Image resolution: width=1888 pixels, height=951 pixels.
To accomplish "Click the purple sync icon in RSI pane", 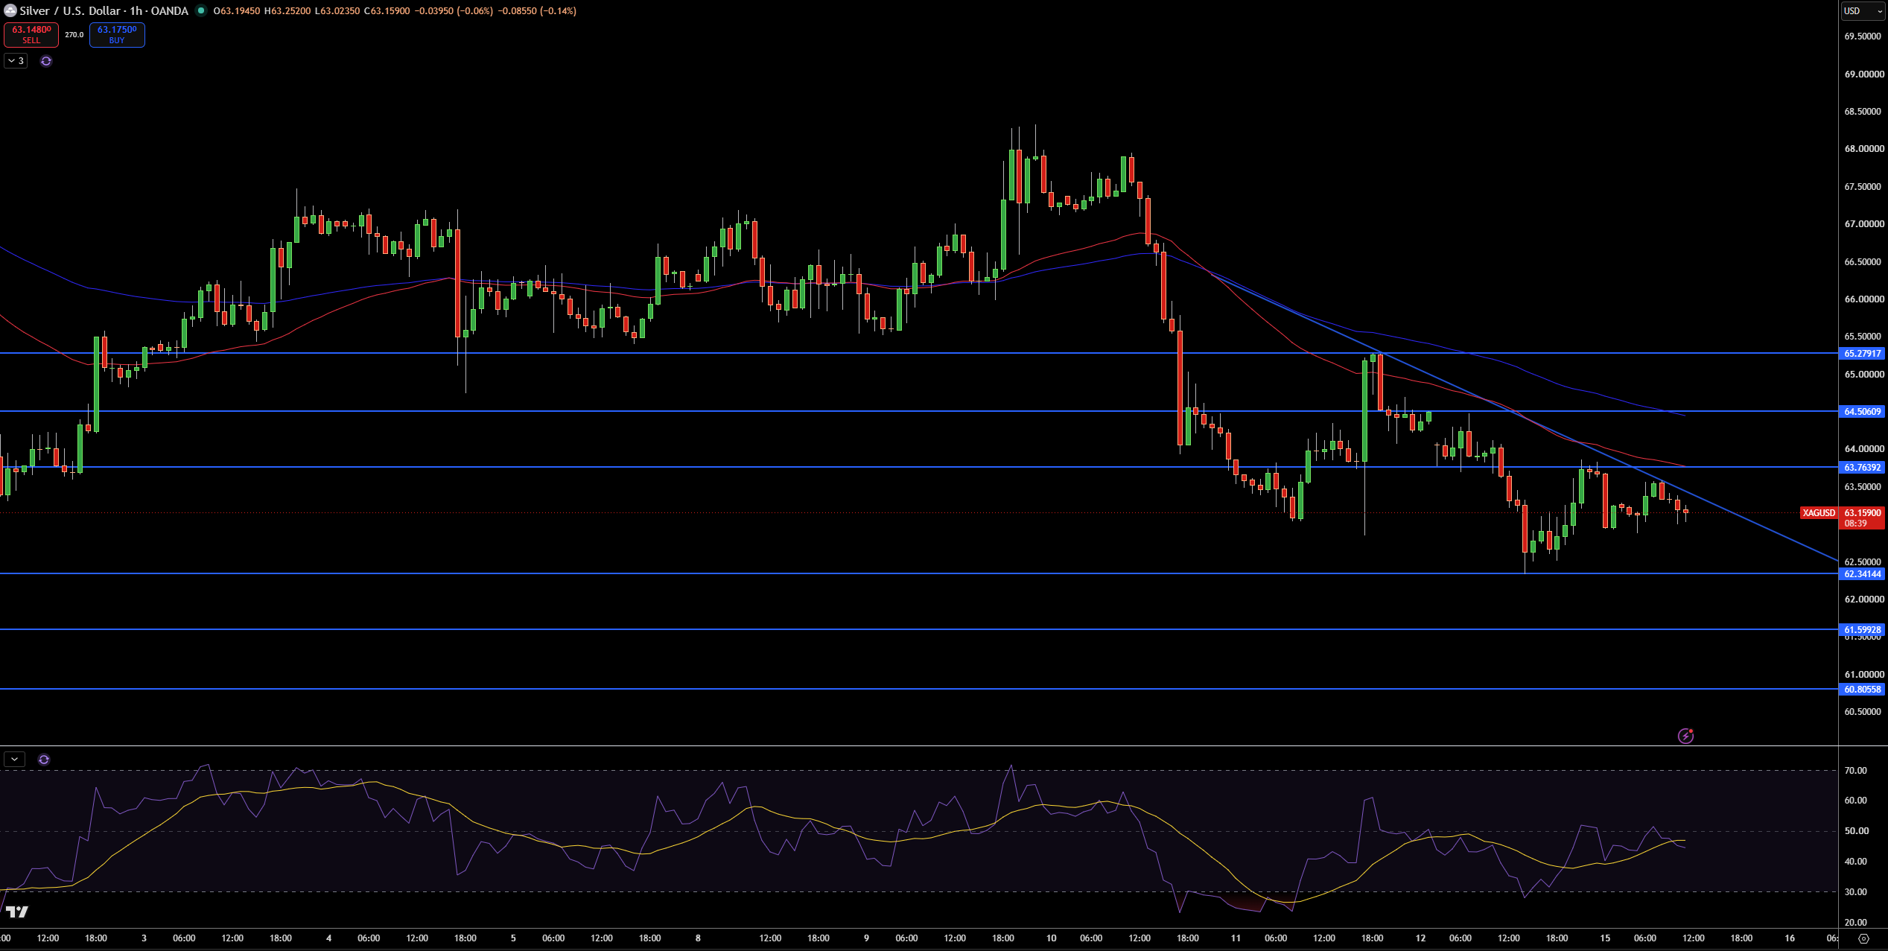I will tap(44, 760).
